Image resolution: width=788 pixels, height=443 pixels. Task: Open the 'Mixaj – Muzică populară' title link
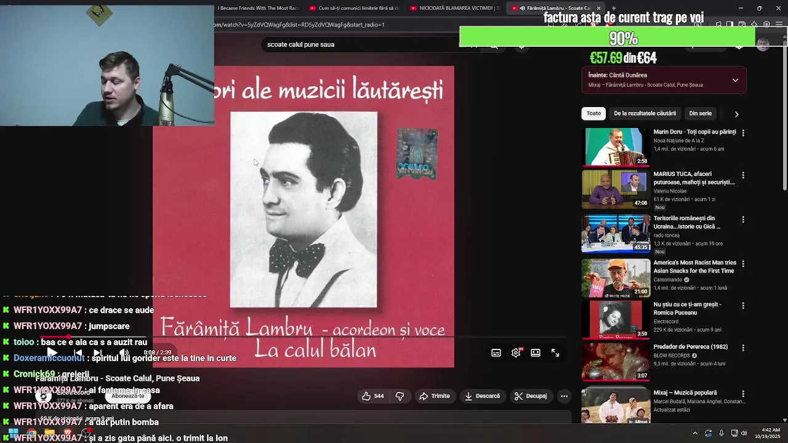pyautogui.click(x=685, y=393)
